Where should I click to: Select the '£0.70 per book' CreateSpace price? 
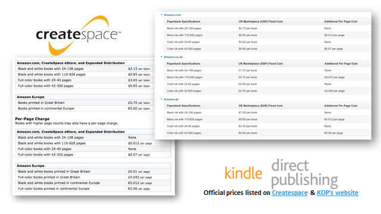pyautogui.click(x=139, y=103)
